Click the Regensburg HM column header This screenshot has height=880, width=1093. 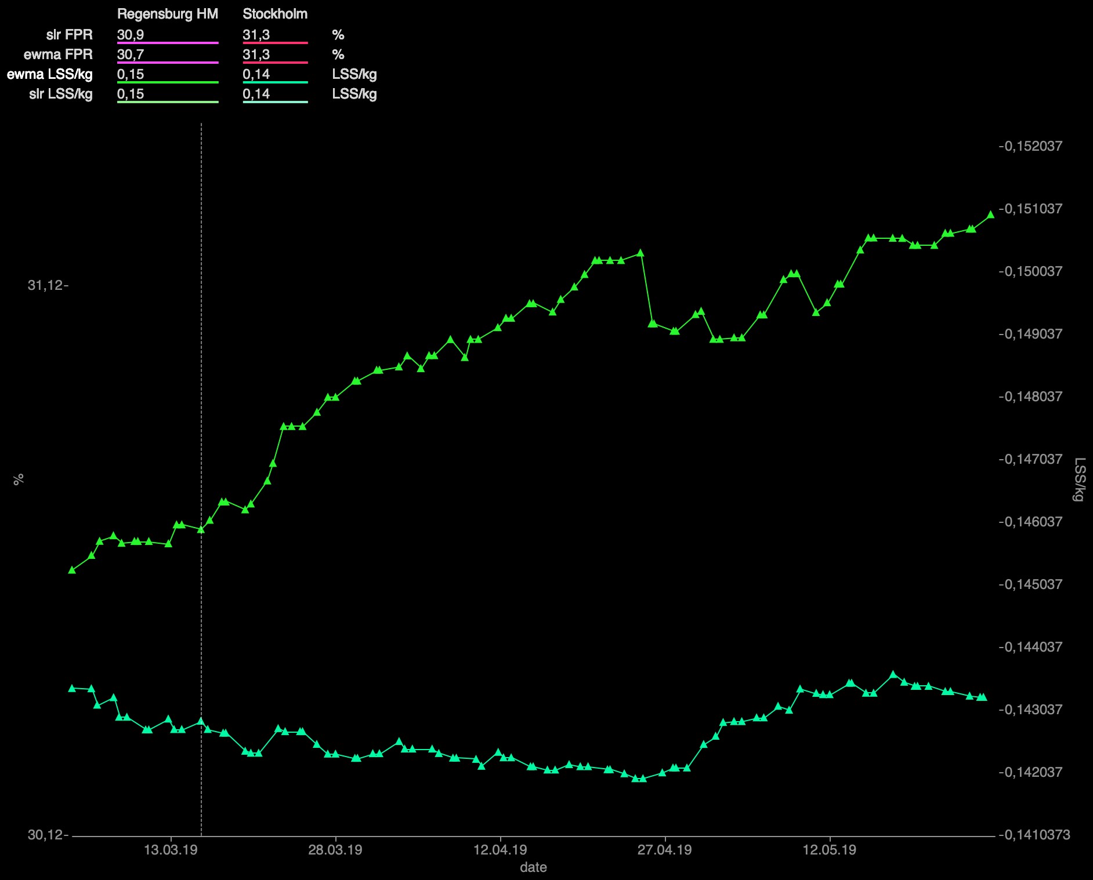(x=167, y=14)
